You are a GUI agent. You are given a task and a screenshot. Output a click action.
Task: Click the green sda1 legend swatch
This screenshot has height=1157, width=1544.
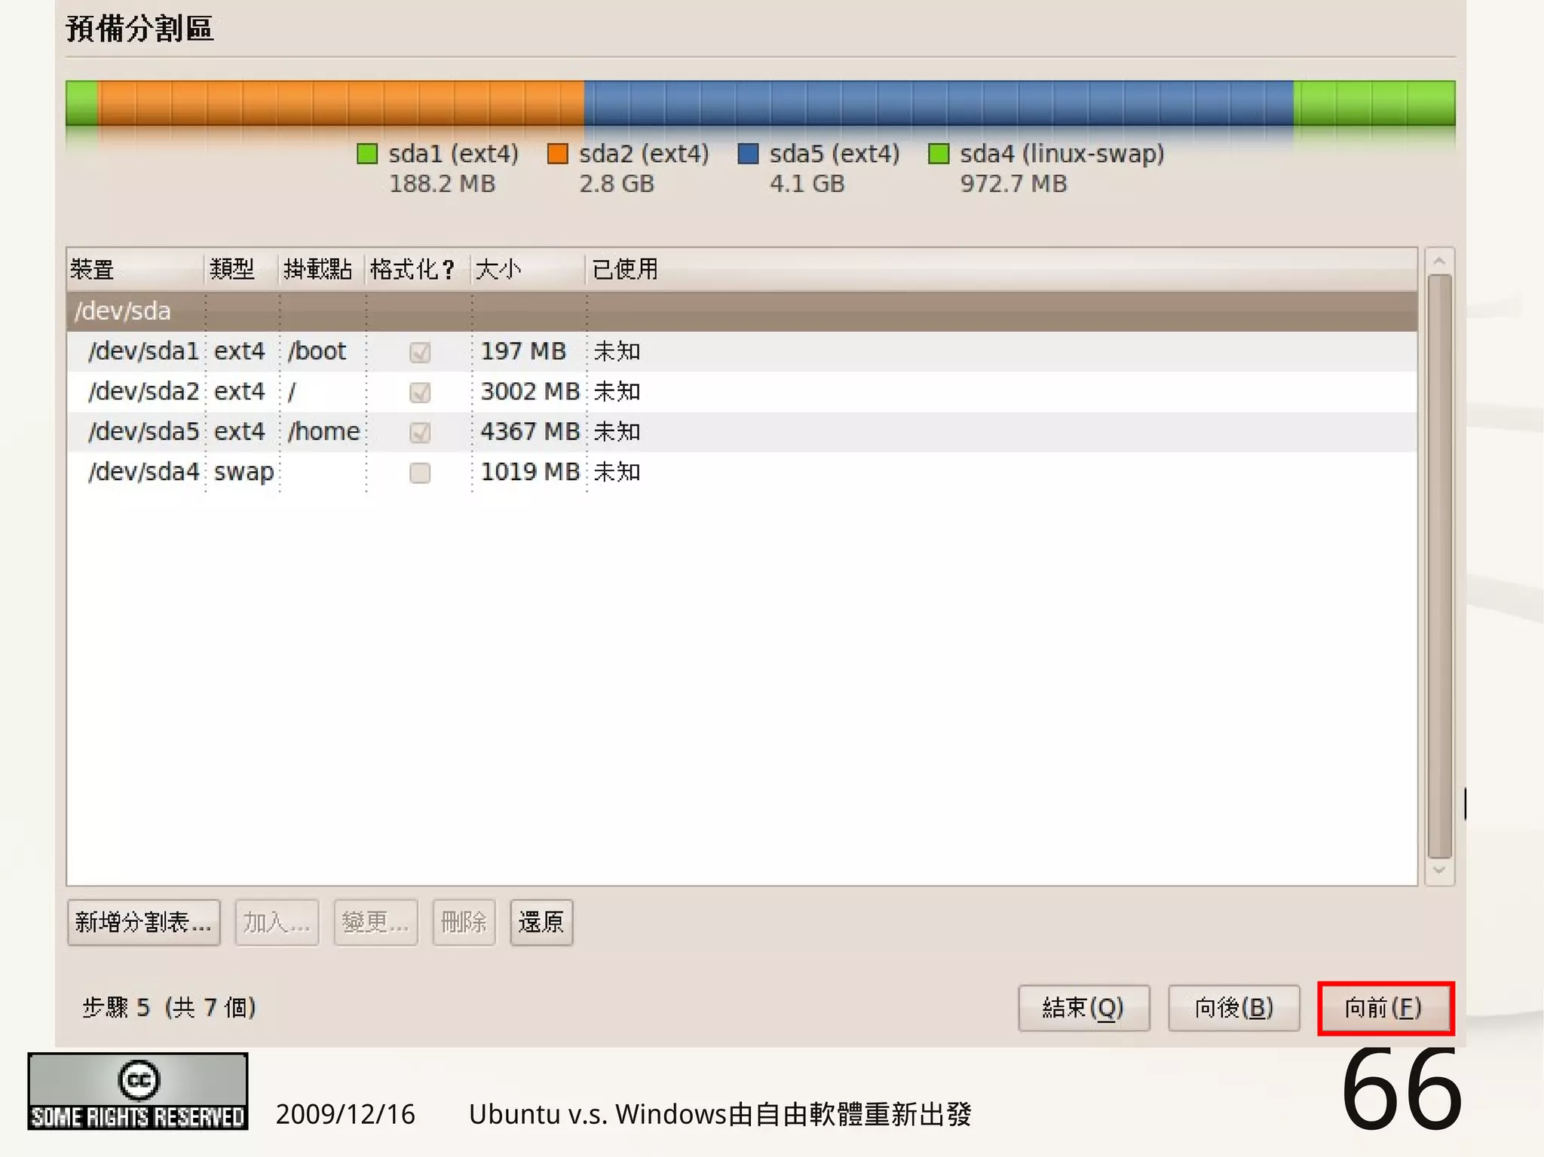point(367,154)
